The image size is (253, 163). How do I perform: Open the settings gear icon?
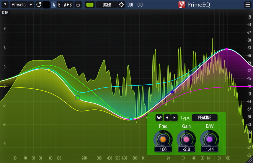121,5
